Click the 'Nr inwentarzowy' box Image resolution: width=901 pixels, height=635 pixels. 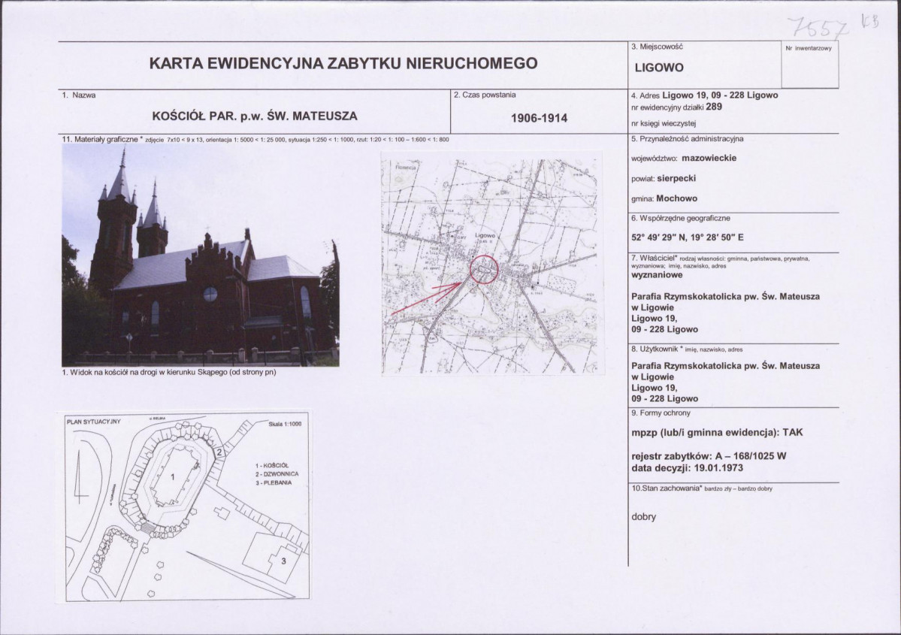click(x=809, y=65)
